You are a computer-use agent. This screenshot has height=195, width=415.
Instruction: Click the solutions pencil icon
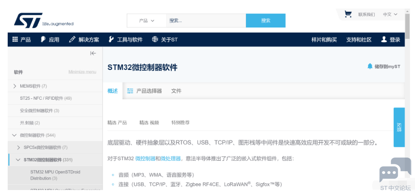[x=72, y=40]
